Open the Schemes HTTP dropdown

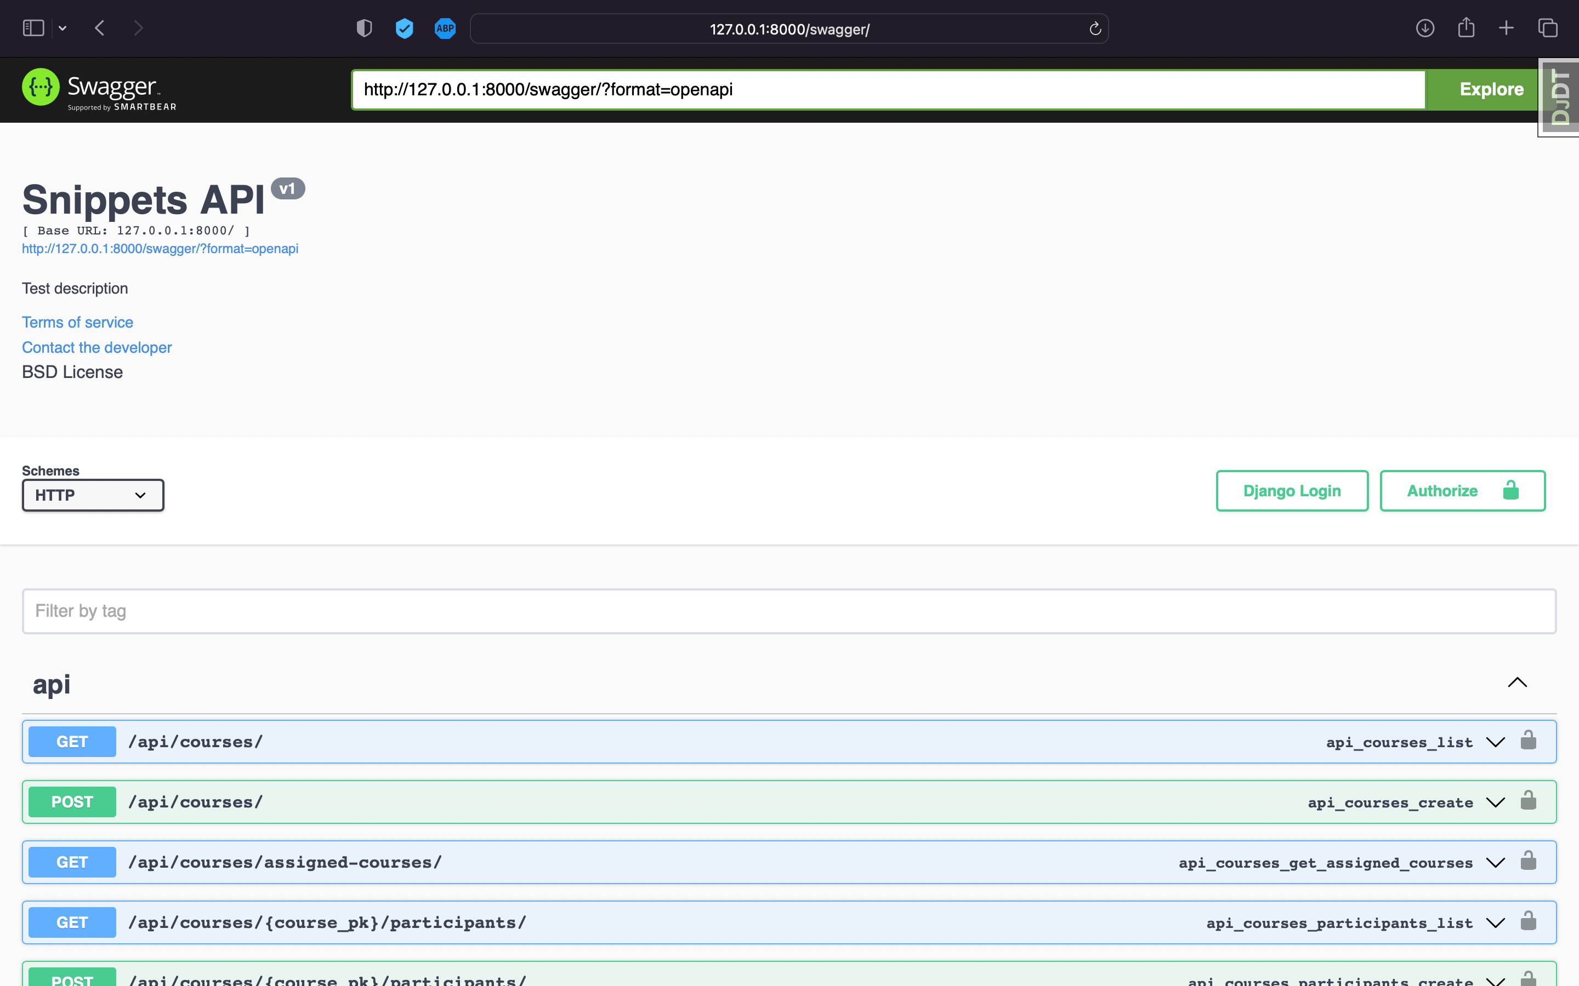click(x=93, y=494)
